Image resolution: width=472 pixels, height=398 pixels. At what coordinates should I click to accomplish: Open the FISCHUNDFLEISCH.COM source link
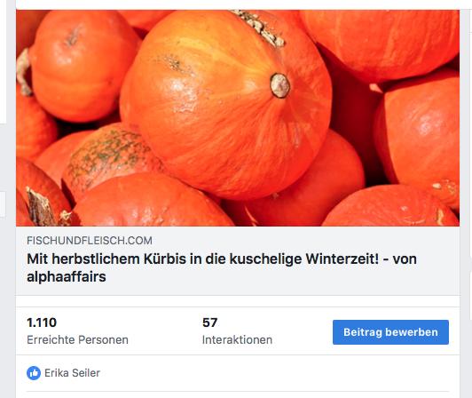[90, 240]
